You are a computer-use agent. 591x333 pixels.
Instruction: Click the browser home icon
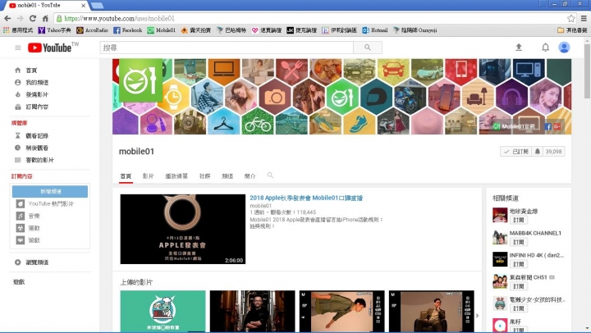[45, 19]
